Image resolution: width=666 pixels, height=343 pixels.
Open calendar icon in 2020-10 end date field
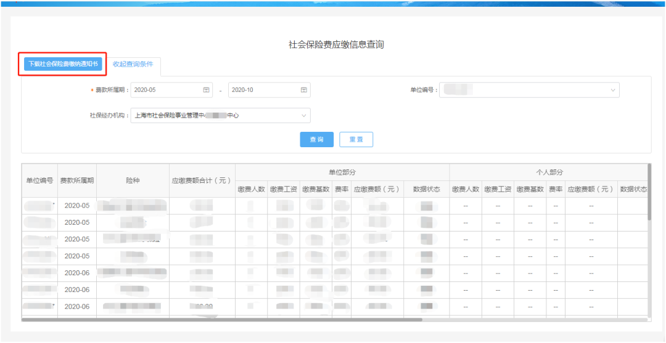[x=303, y=90]
